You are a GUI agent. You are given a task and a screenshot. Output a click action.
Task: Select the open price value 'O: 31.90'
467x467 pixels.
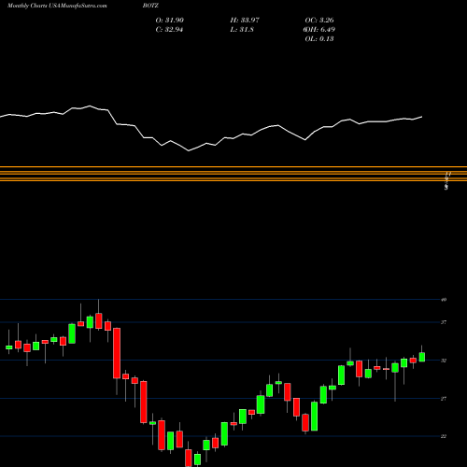point(170,21)
